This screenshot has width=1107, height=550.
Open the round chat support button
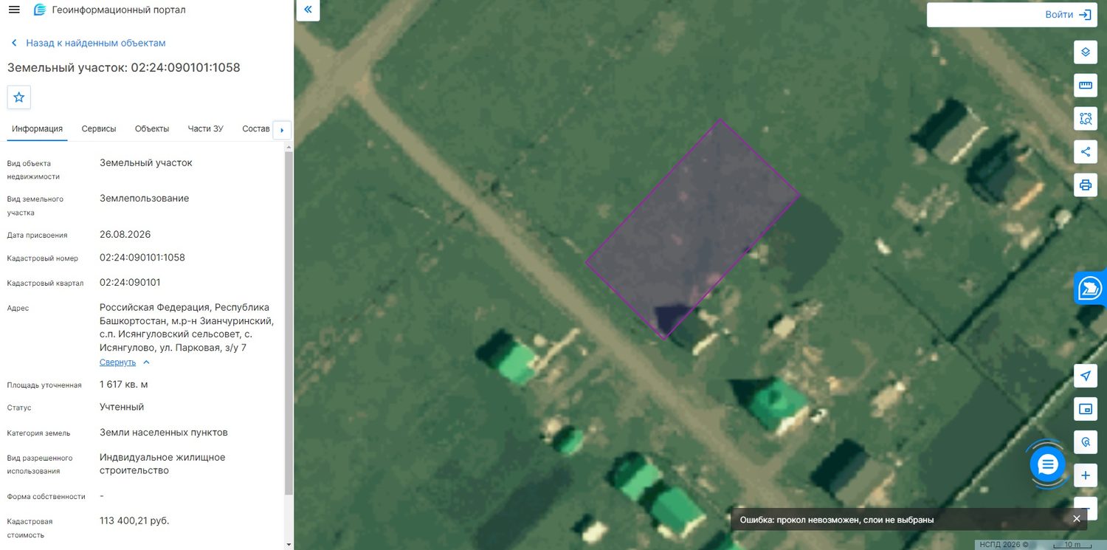click(x=1048, y=464)
